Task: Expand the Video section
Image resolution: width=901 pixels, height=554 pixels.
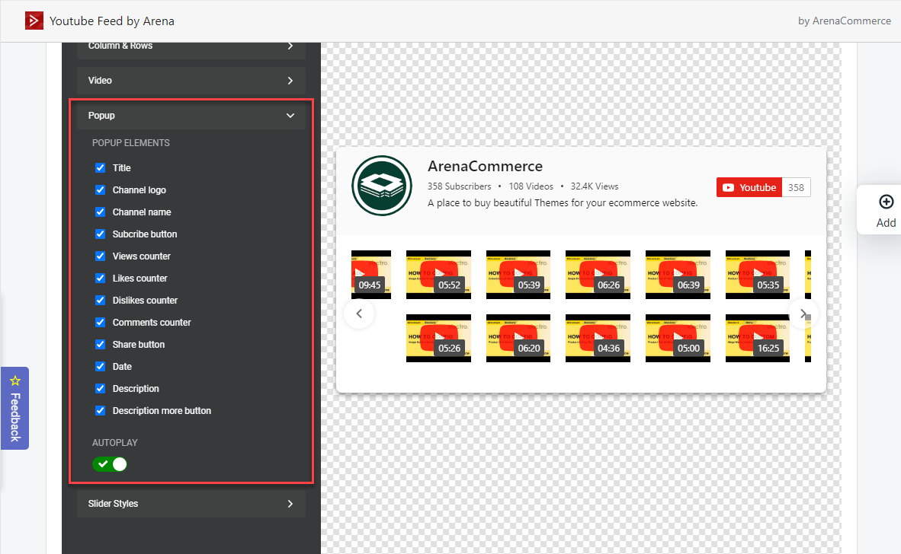Action: 191,81
